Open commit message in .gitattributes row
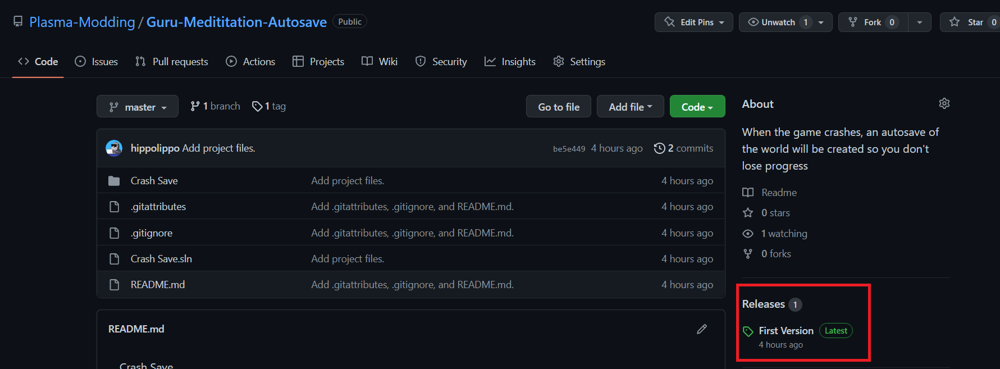The image size is (1000, 369). coord(413,207)
